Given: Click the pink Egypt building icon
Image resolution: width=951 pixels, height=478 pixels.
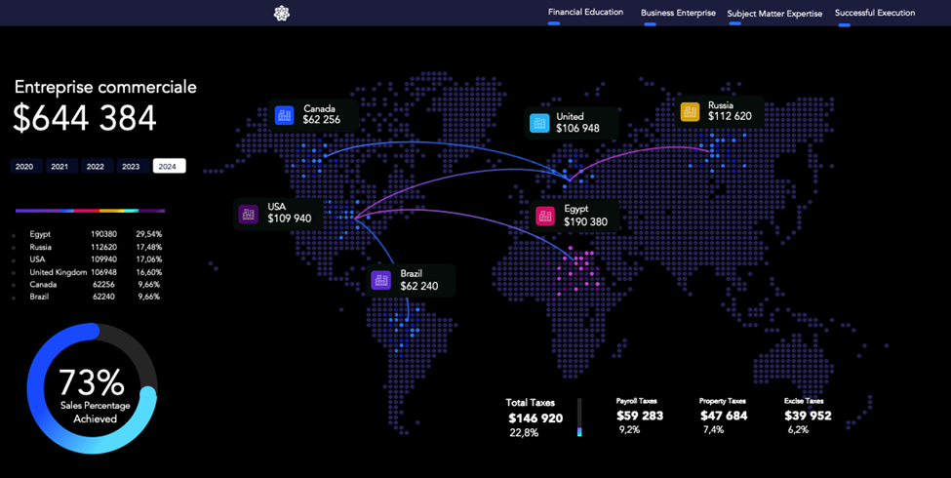Looking at the screenshot, I should pos(544,216).
